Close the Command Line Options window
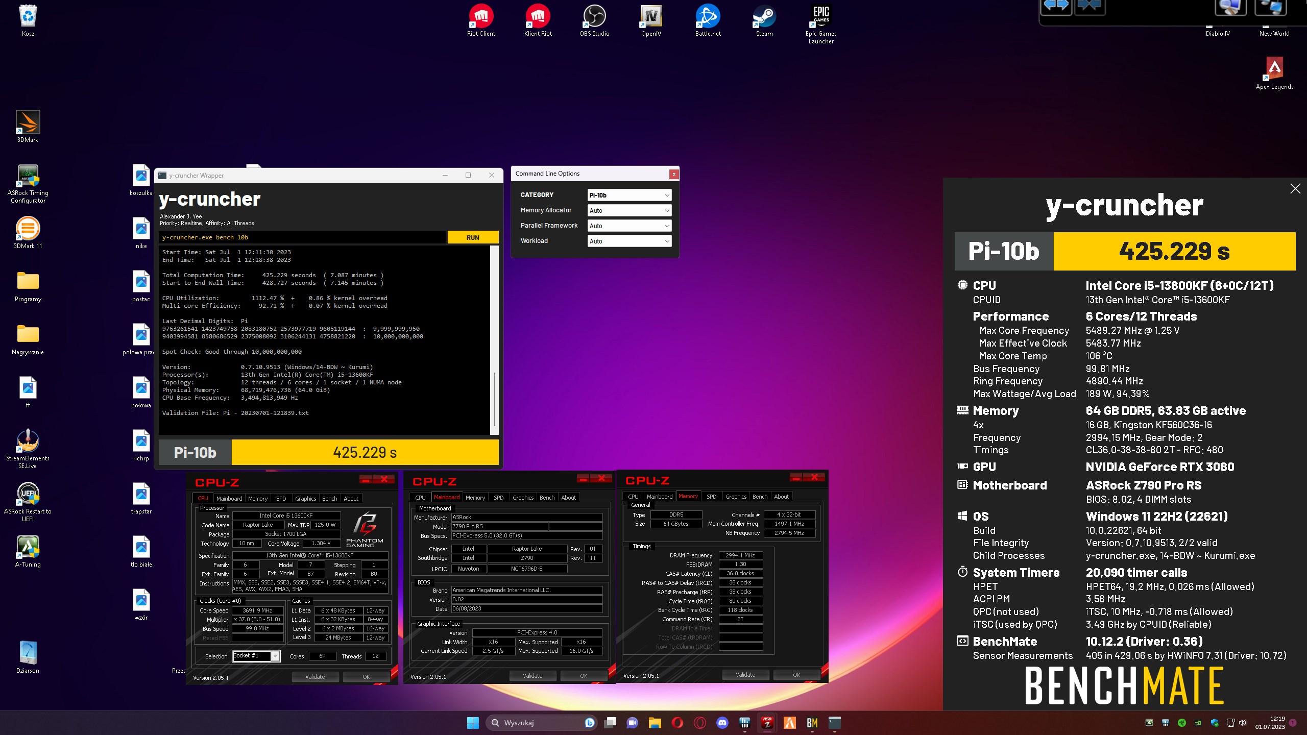Viewport: 1307px width, 735px height. click(674, 174)
